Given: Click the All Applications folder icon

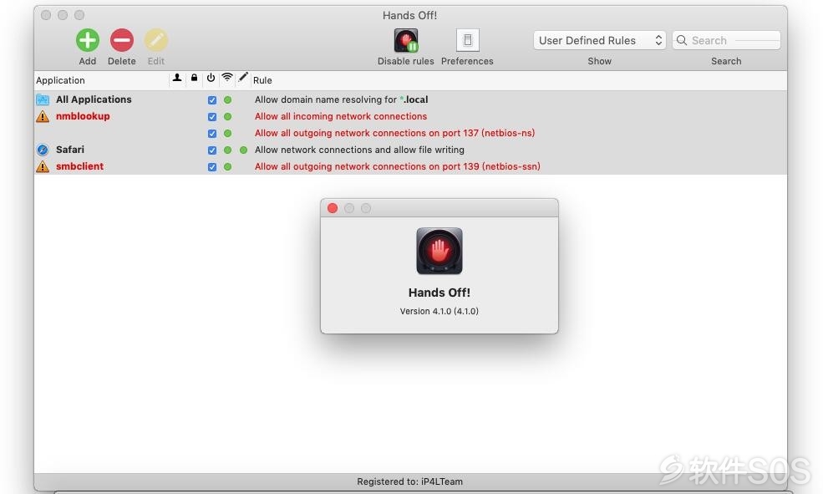Looking at the screenshot, I should click(x=43, y=99).
